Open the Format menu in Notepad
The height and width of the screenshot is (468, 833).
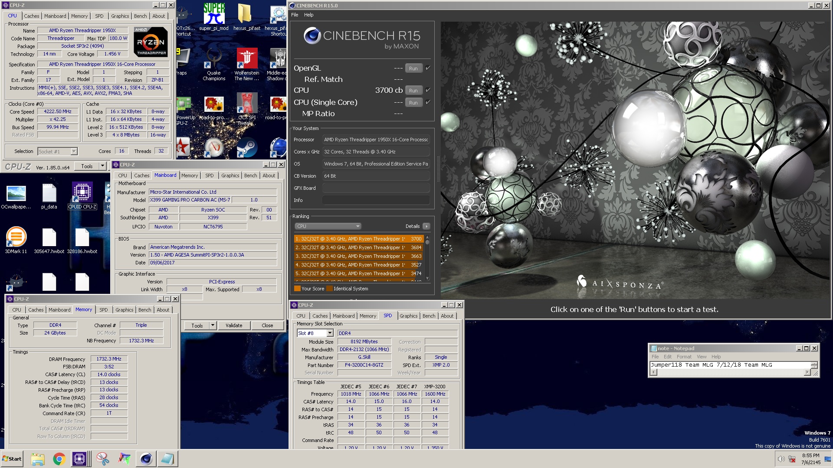[x=684, y=357]
